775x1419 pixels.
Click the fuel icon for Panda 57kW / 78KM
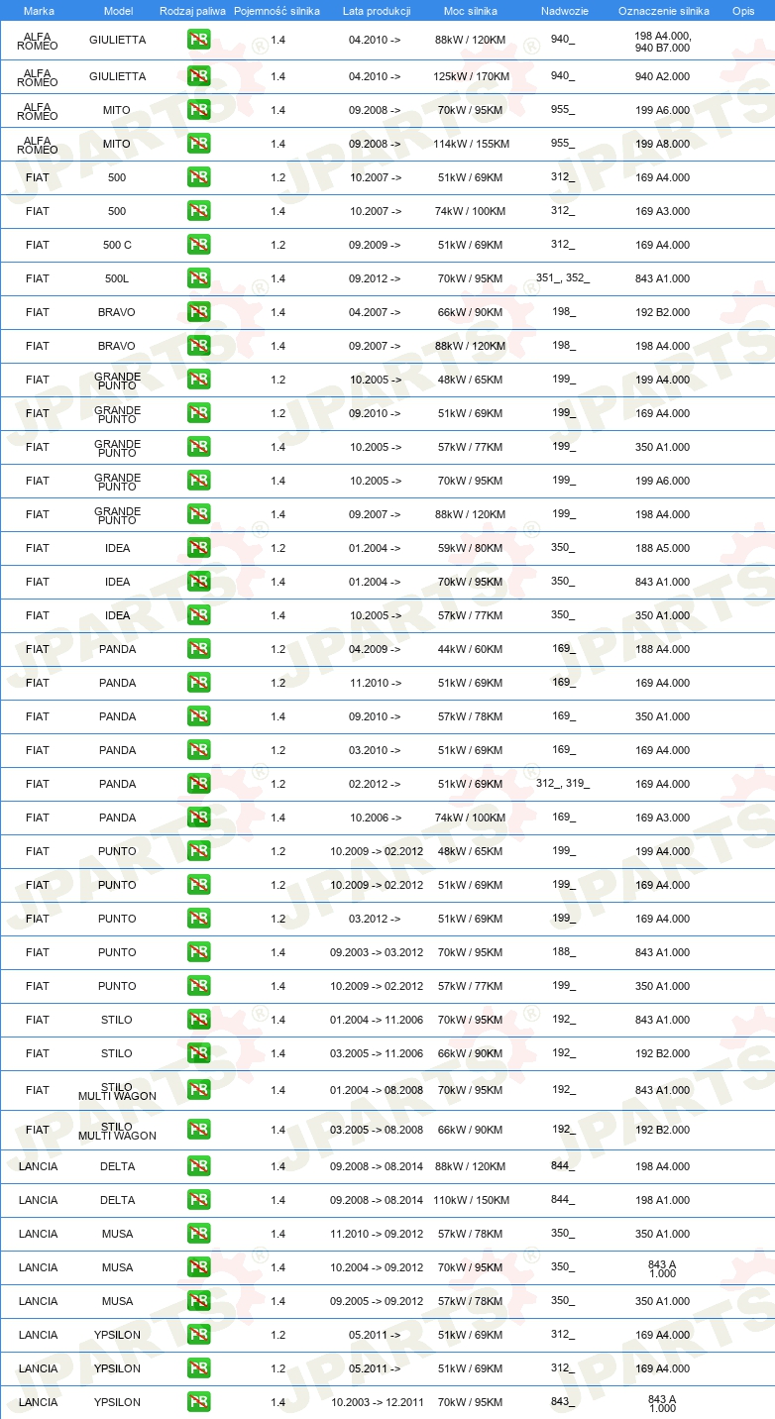pos(199,716)
